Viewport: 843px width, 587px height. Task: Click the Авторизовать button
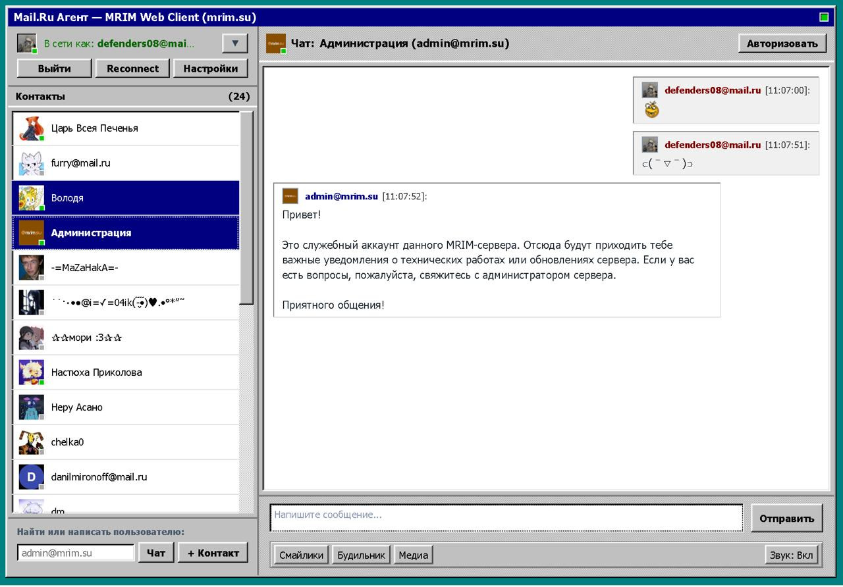782,43
